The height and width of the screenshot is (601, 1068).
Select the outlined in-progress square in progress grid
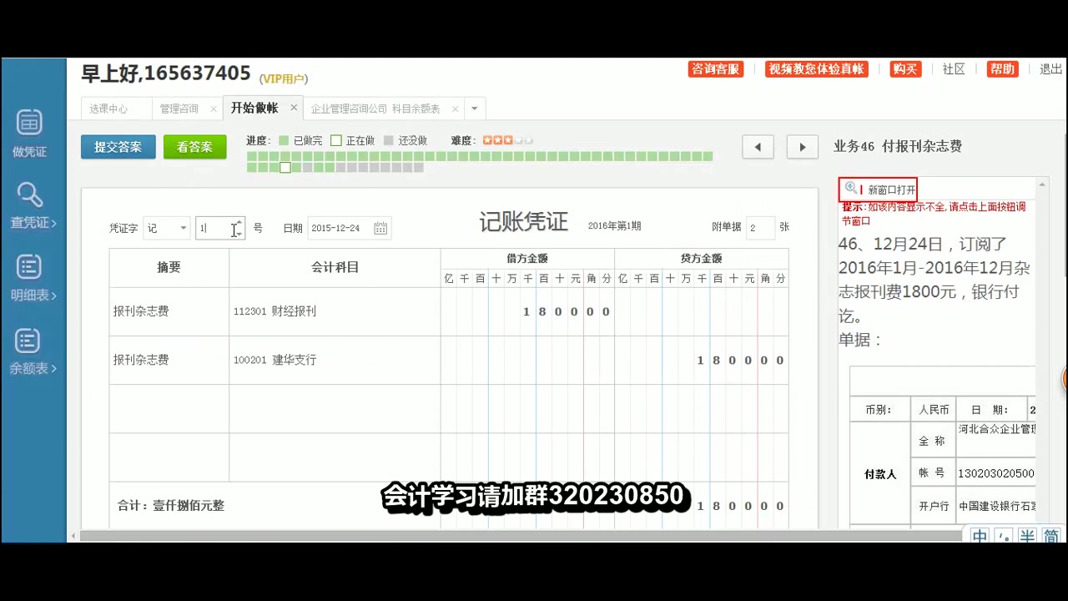pyautogui.click(x=285, y=167)
